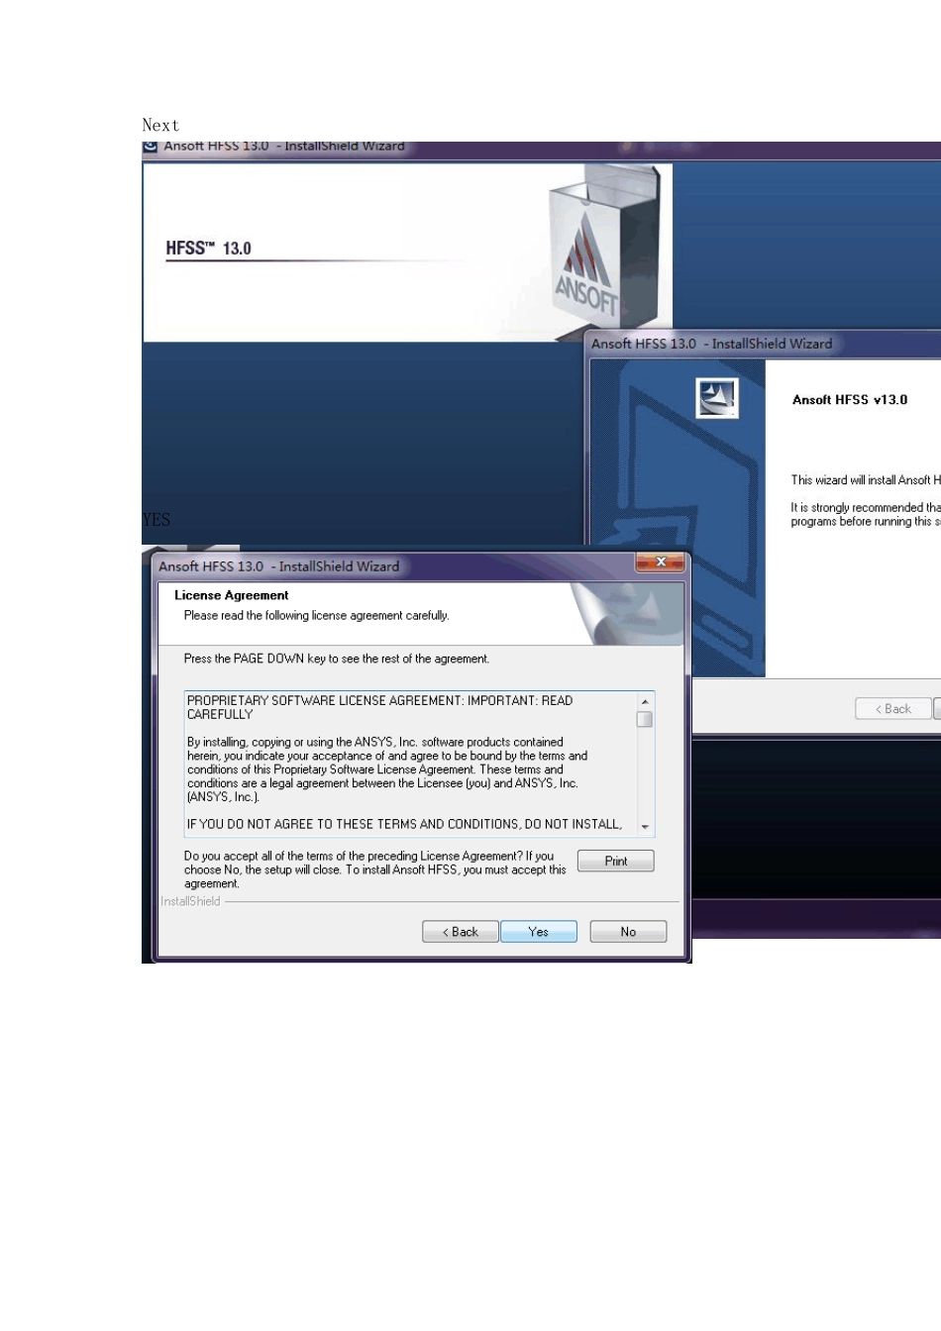The height and width of the screenshot is (1331, 941).
Task: Click the license text scrollbar thumb
Action: click(645, 719)
